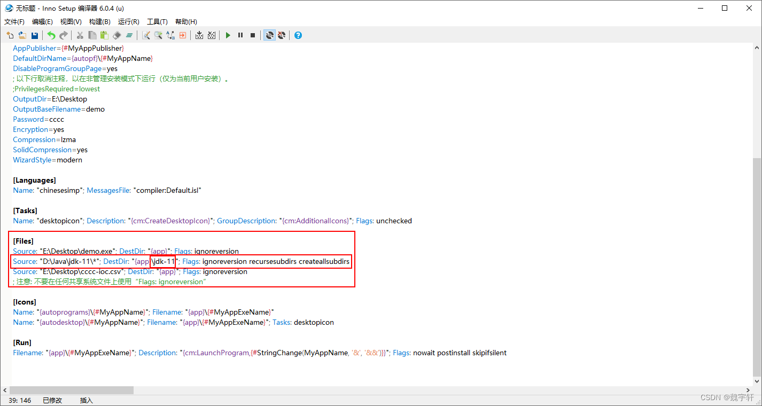The image size is (762, 406).
Task: Open the 工具(T) menu
Action: [x=157, y=21]
